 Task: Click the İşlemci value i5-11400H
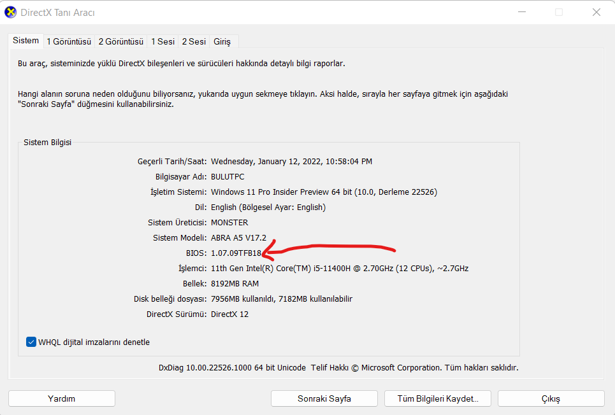coord(340,269)
